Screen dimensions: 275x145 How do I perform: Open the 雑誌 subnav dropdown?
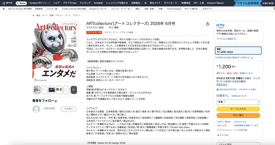tap(138, 9)
